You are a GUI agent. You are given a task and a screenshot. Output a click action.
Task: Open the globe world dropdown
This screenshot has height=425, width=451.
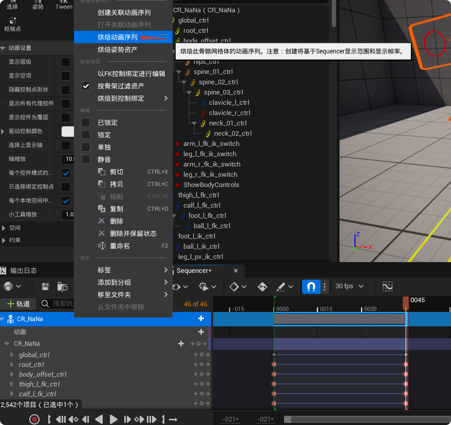(x=12, y=286)
